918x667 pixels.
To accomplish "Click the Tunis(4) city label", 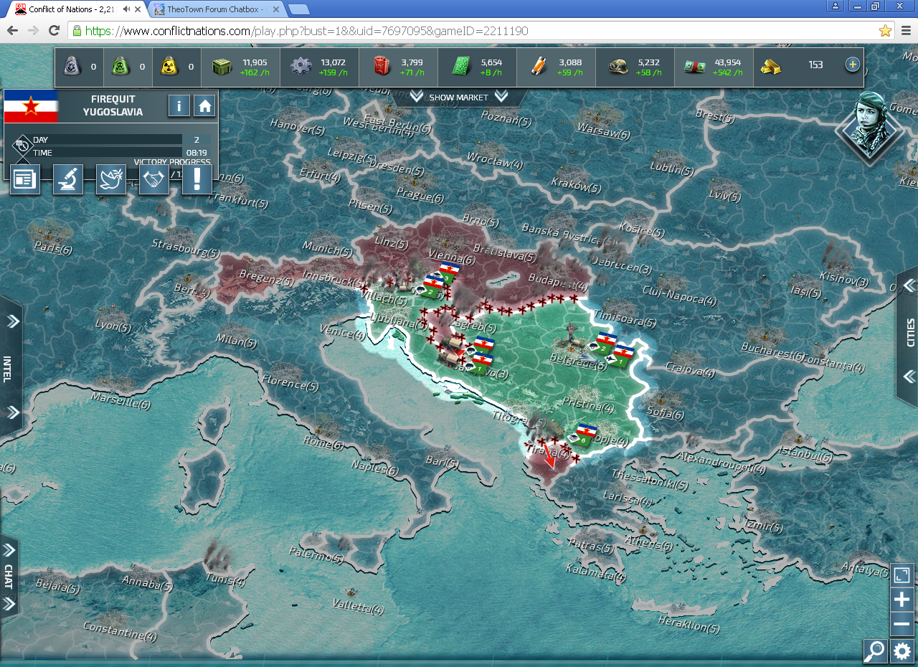I will tap(225, 580).
